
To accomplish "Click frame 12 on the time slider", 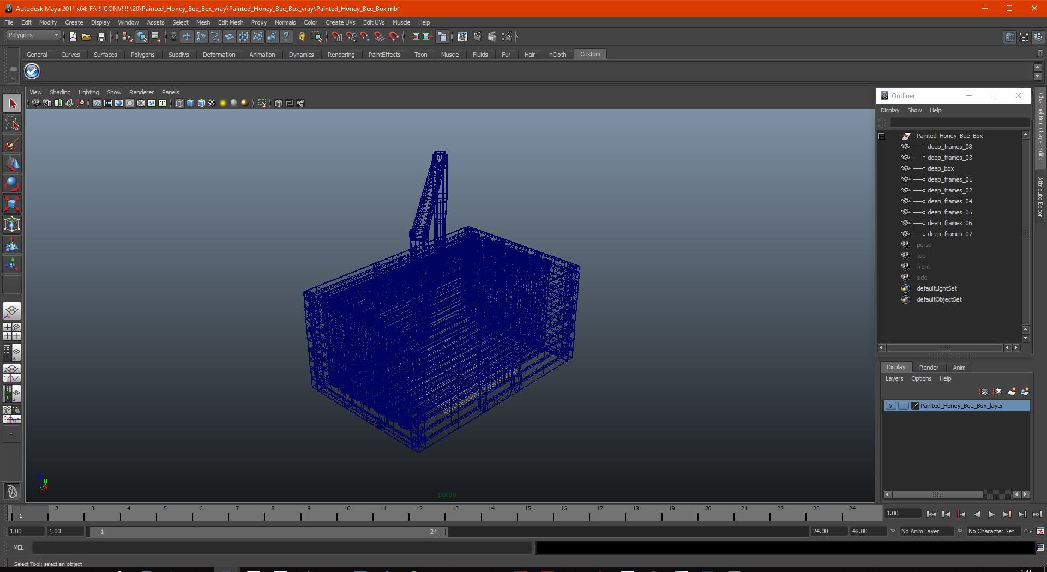I will (x=419, y=514).
